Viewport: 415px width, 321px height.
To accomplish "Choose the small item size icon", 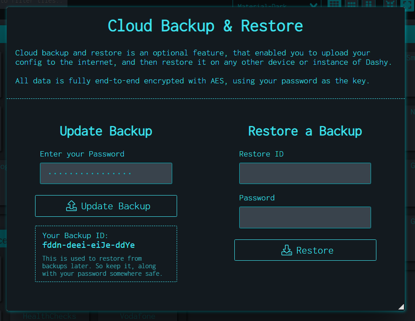I will coord(390,4).
